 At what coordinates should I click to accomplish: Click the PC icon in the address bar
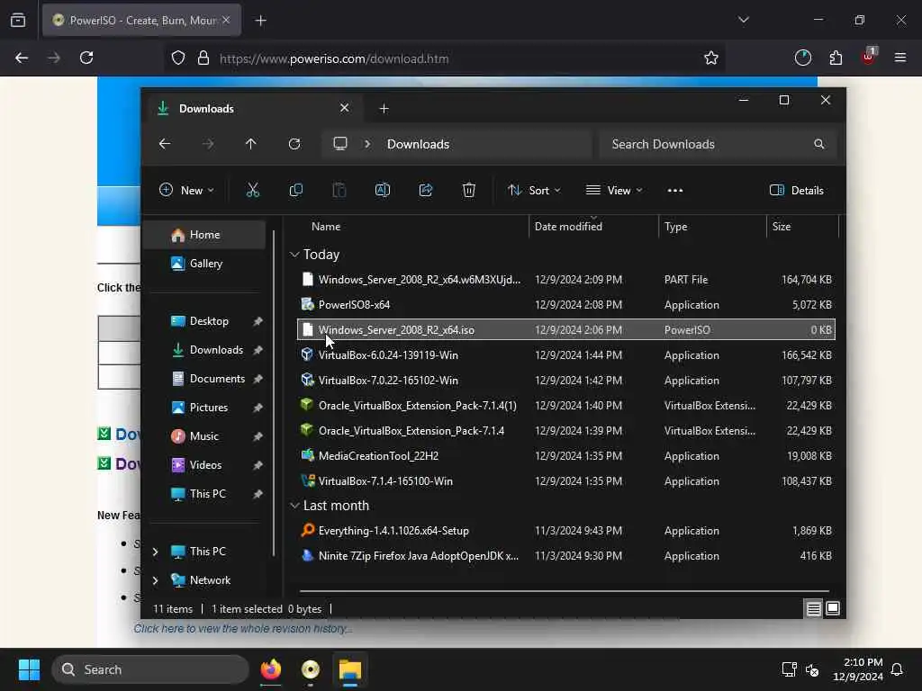coord(339,144)
